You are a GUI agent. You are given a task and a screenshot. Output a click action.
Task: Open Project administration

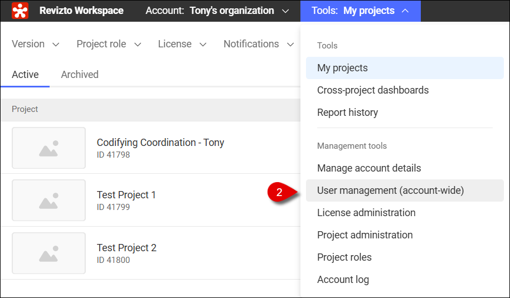tap(405, 235)
